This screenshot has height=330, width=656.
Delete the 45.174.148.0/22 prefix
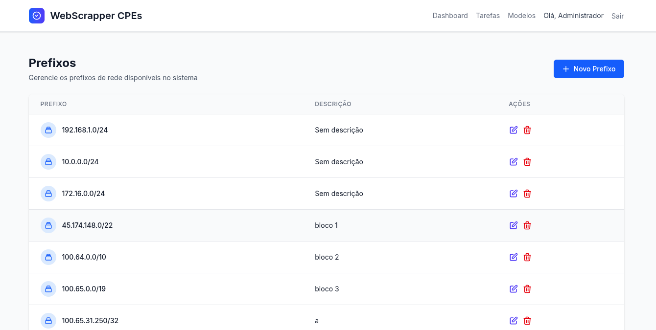click(527, 225)
